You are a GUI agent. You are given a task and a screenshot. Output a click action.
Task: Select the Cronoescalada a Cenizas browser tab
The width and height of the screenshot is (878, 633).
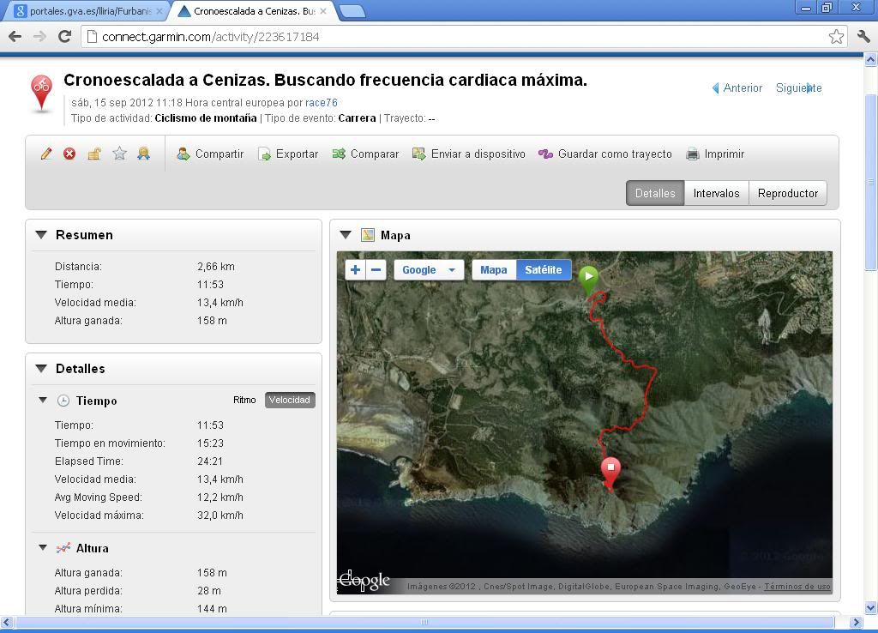(x=254, y=11)
